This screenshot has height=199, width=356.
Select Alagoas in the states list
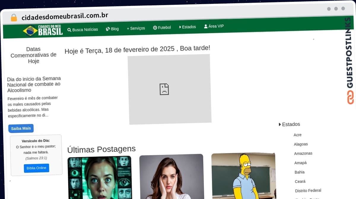tap(301, 144)
